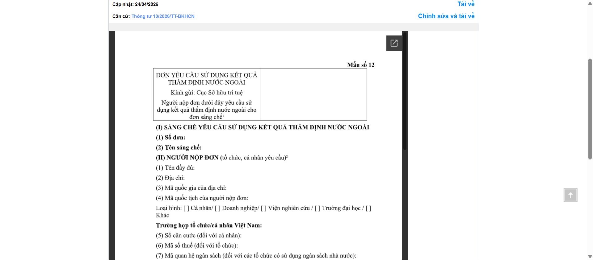Click the "Cập nhật: 24/04/2026" text
This screenshot has width=593, height=260.
(x=135, y=4)
